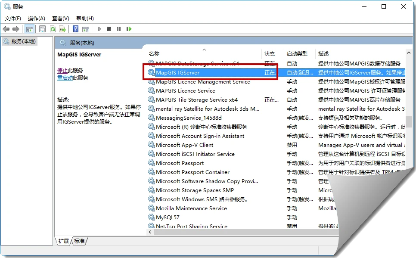Click the Services app icon in title bar

[7, 6]
